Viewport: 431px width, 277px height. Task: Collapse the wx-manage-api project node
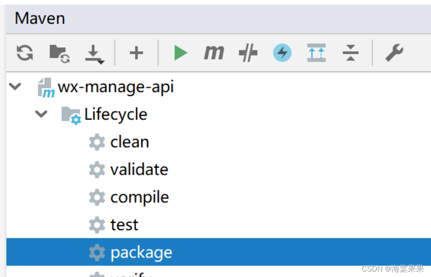[x=15, y=87]
